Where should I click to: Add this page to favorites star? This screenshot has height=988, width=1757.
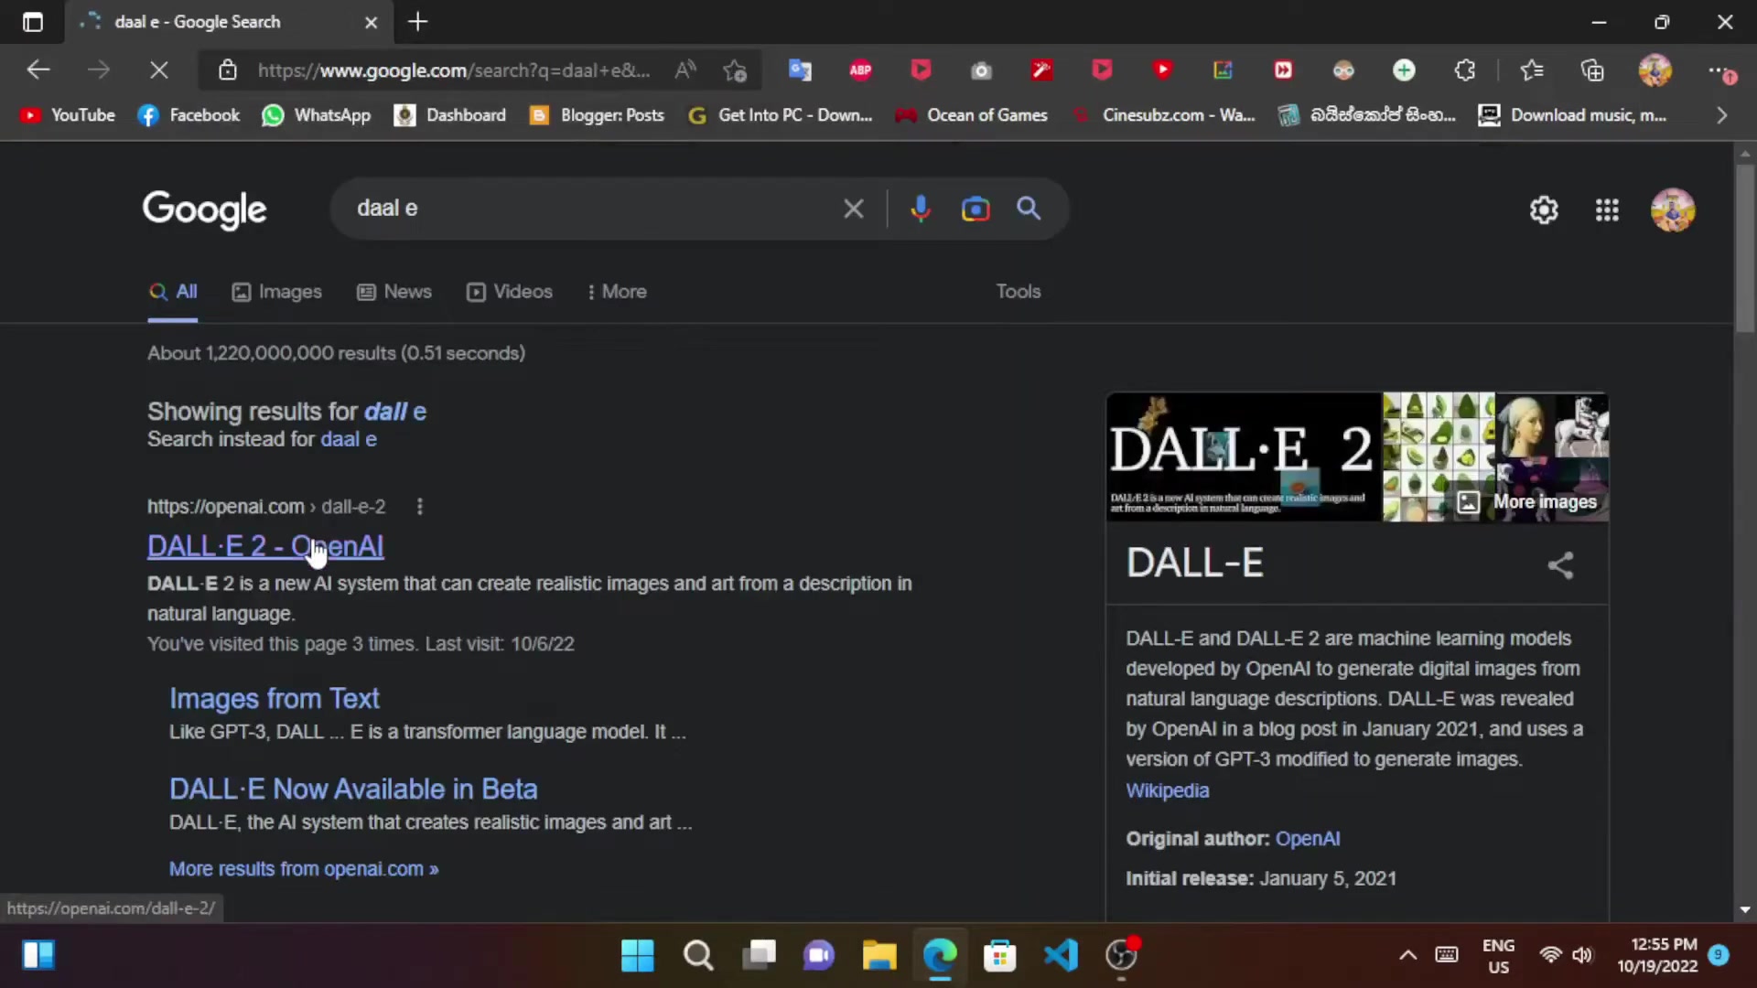tap(735, 70)
